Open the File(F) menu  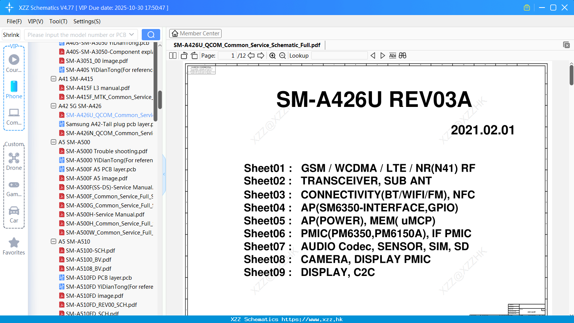click(x=14, y=21)
